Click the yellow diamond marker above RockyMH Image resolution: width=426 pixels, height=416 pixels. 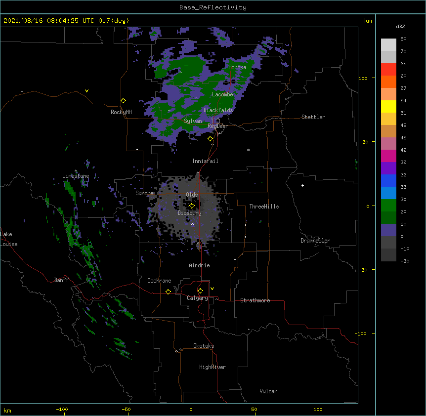tap(124, 101)
